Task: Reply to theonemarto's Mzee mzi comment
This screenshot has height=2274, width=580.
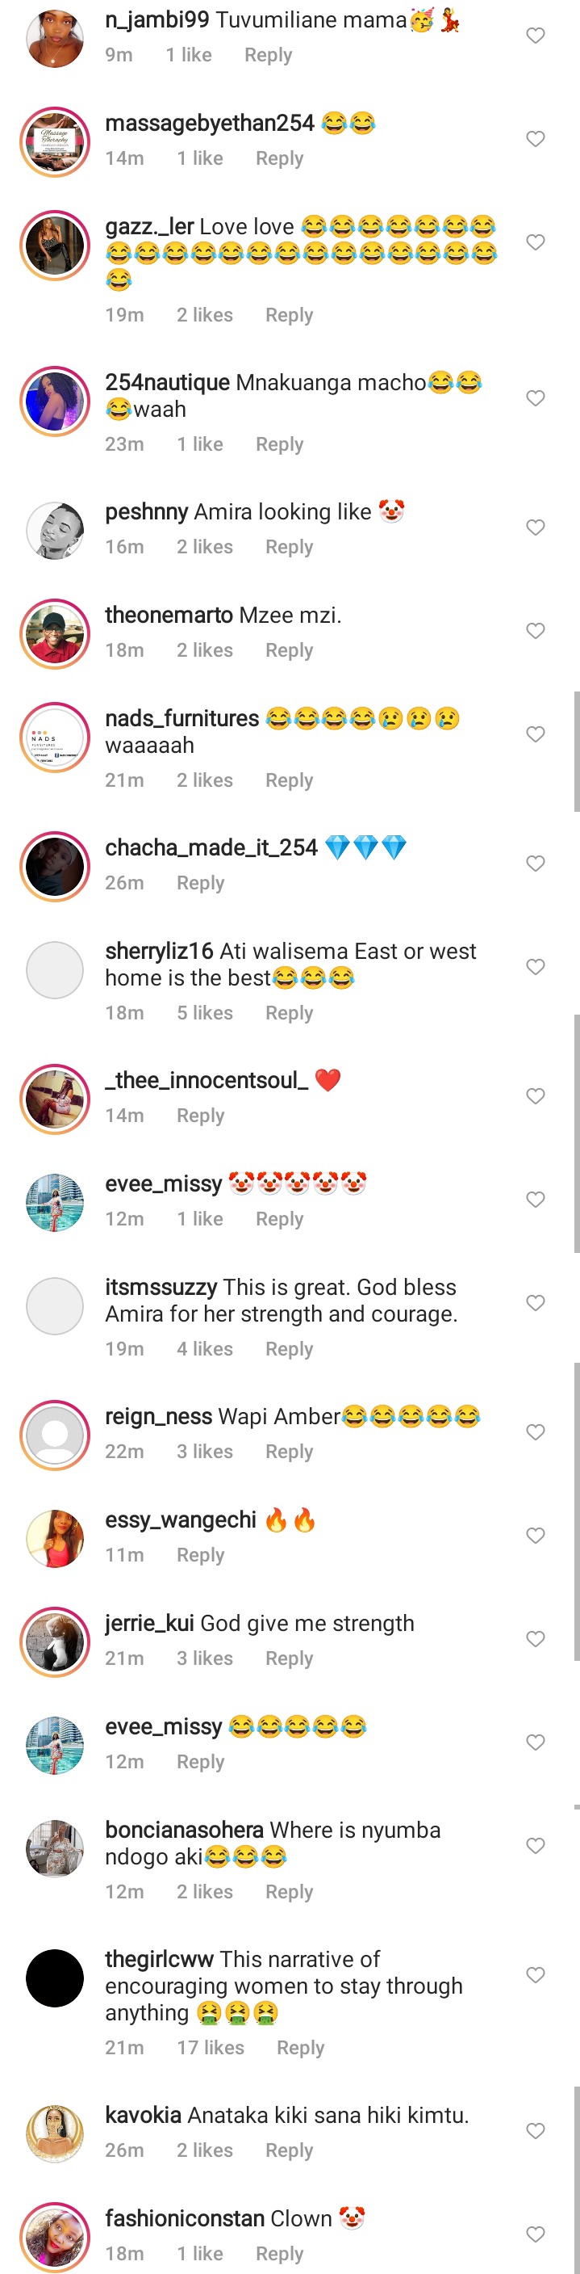Action: coord(289,649)
